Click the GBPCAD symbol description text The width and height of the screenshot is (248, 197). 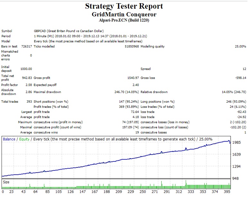tap(69, 31)
